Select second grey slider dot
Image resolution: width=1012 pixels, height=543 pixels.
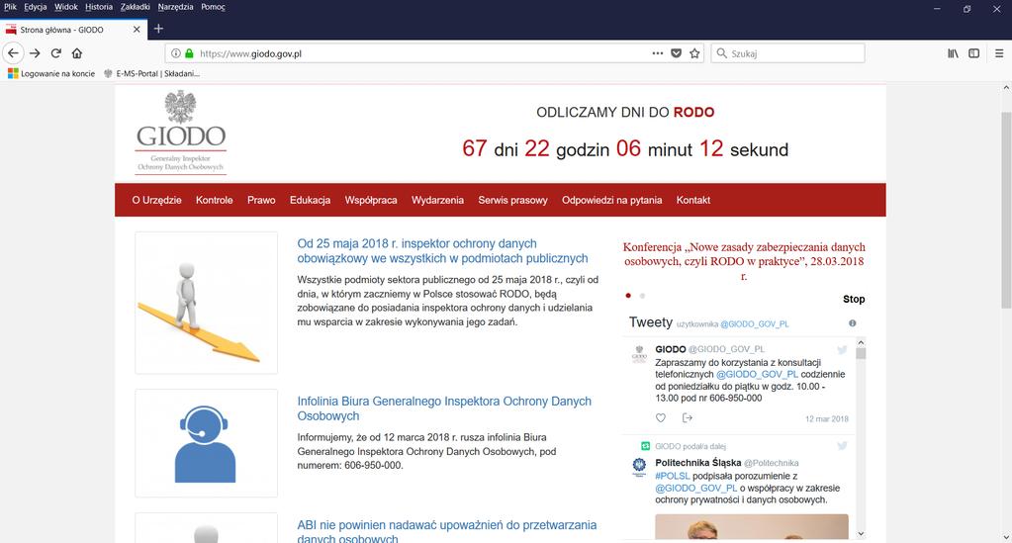point(642,296)
